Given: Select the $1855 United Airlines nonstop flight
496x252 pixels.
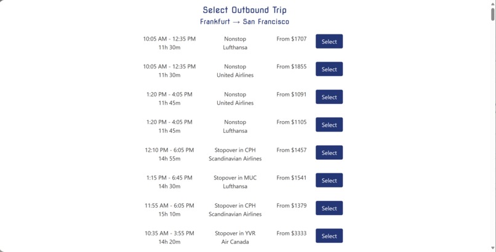Looking at the screenshot, I should click(x=329, y=69).
